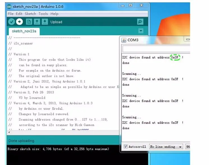
Task: Maximize the Arduino window
Action: click(x=130, y=5)
